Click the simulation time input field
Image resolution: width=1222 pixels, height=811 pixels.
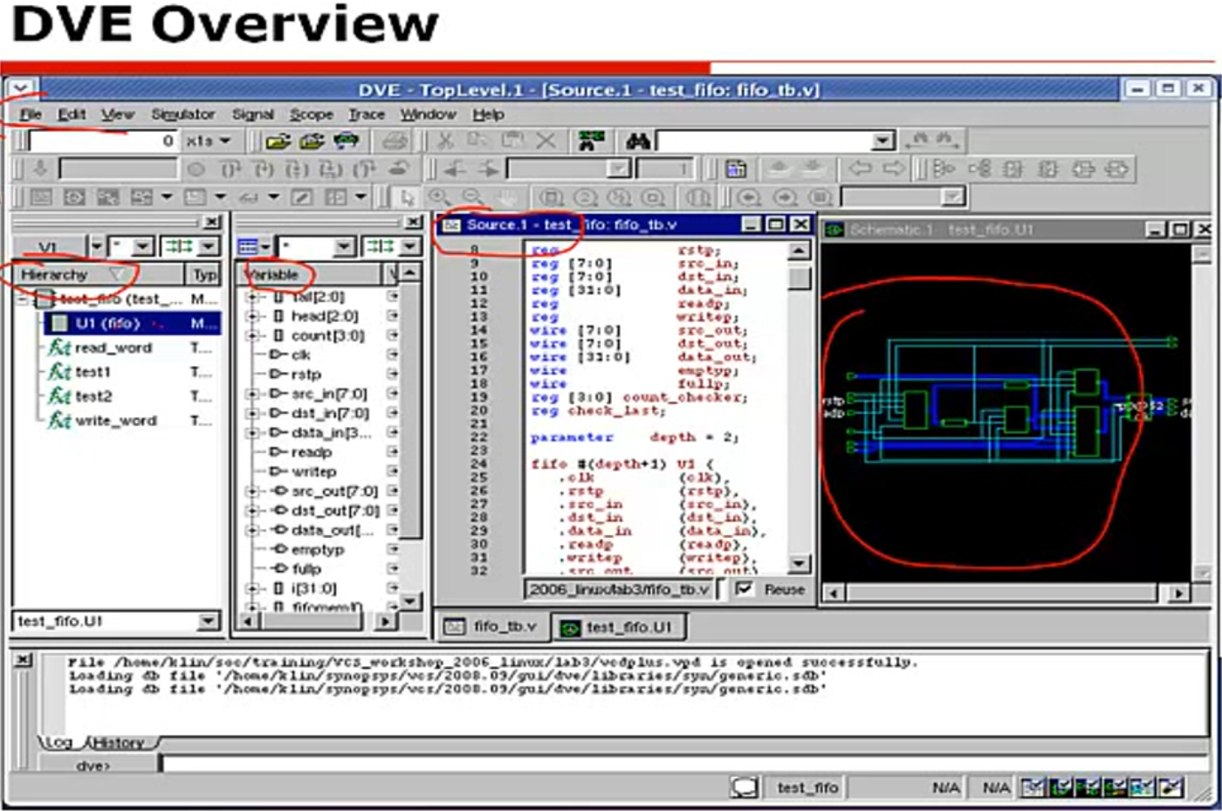coord(103,141)
